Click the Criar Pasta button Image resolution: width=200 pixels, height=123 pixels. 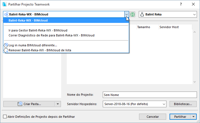point(29,104)
